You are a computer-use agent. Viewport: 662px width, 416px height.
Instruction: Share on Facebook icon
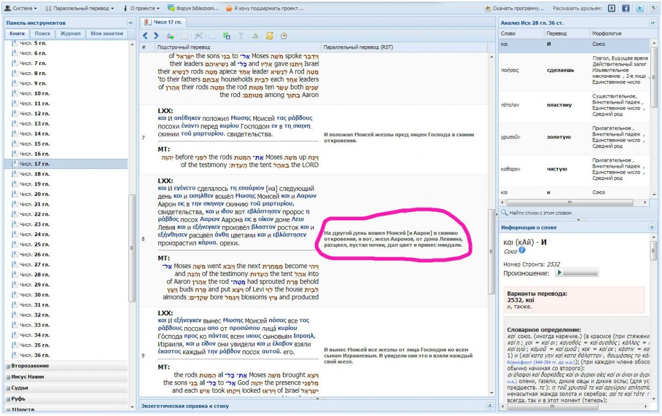[626, 8]
